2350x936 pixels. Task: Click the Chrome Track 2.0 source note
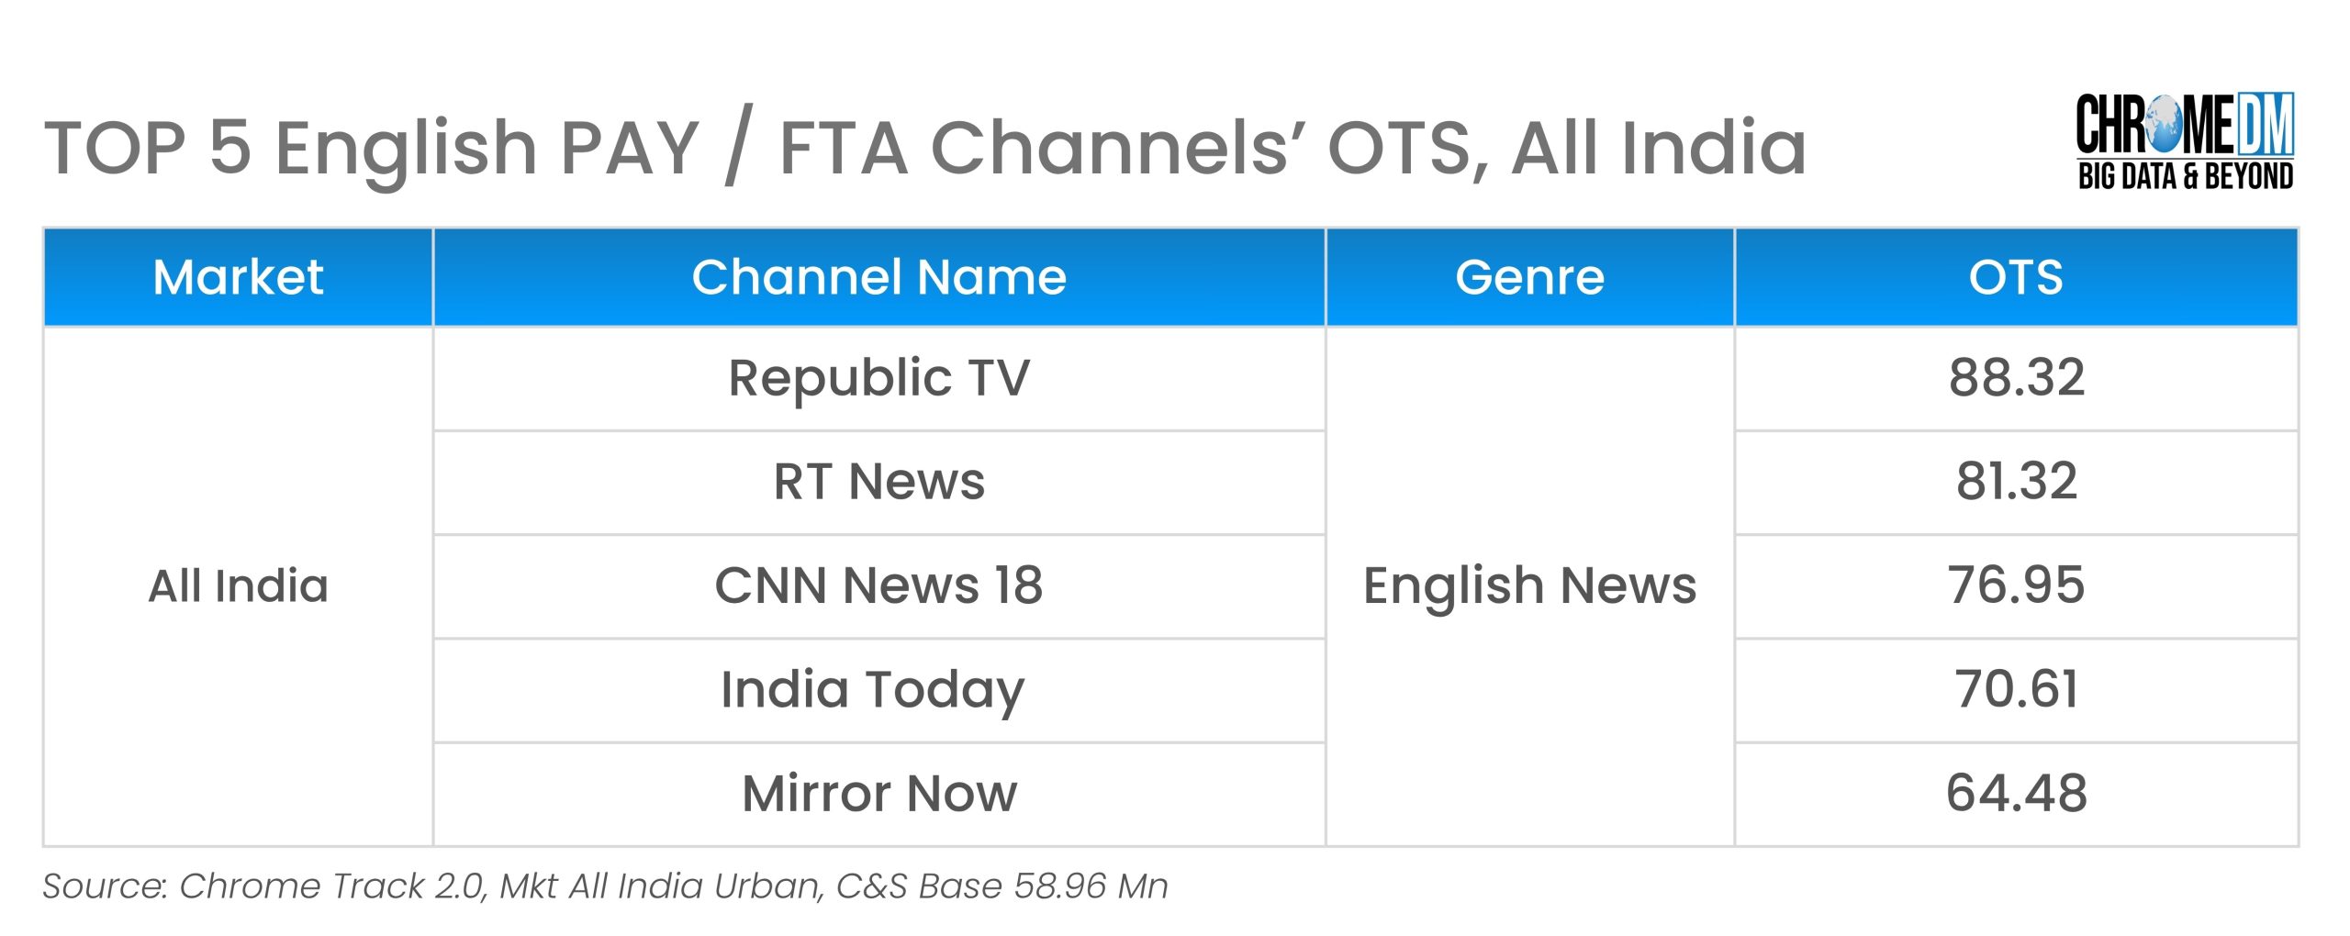605,886
